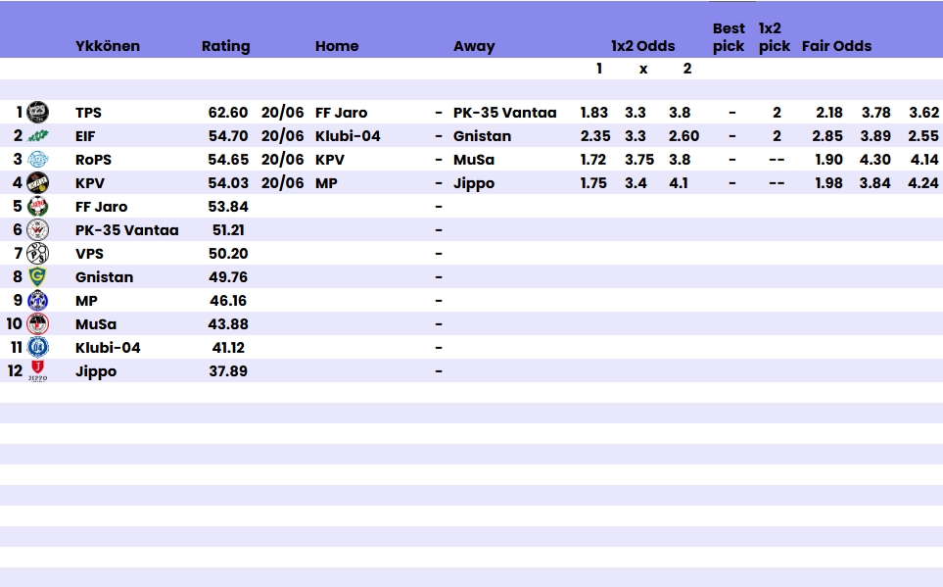Click the VPS team logo in row 7

pyautogui.click(x=37, y=254)
